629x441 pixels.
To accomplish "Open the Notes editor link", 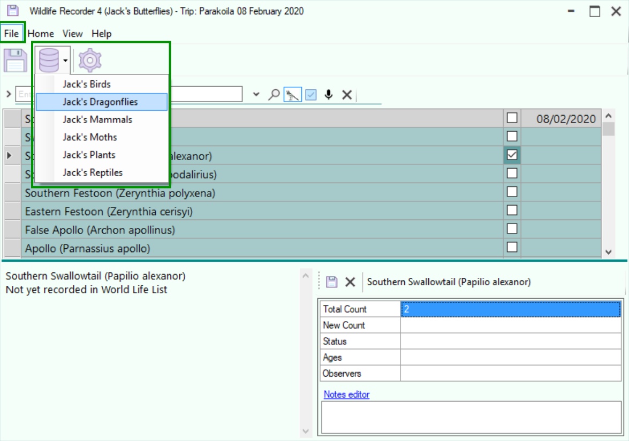I will pos(346,394).
